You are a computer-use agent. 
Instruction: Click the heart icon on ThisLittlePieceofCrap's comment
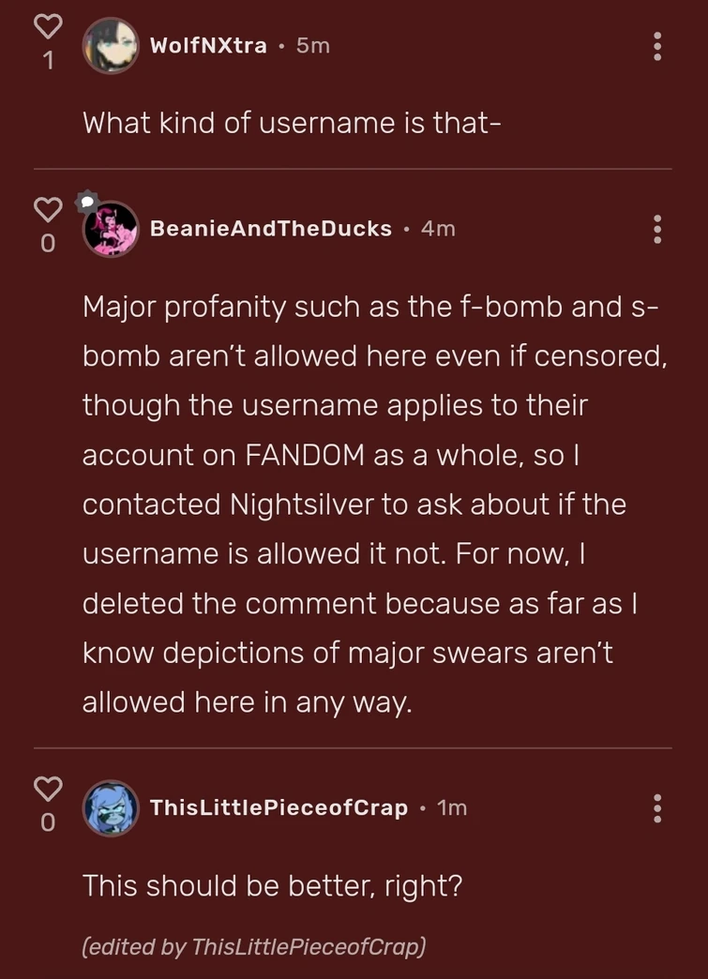[47, 790]
